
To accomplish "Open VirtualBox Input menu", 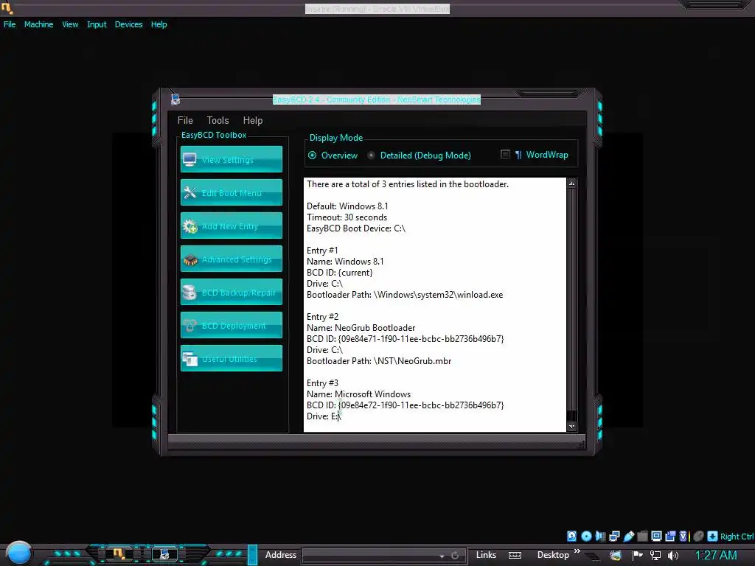I will click(x=97, y=24).
